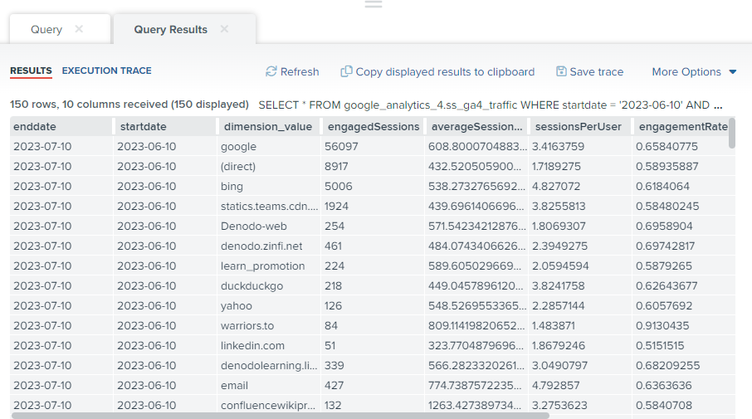Click Copy displayed results to clipboard
The height and width of the screenshot is (419, 752).
click(445, 72)
